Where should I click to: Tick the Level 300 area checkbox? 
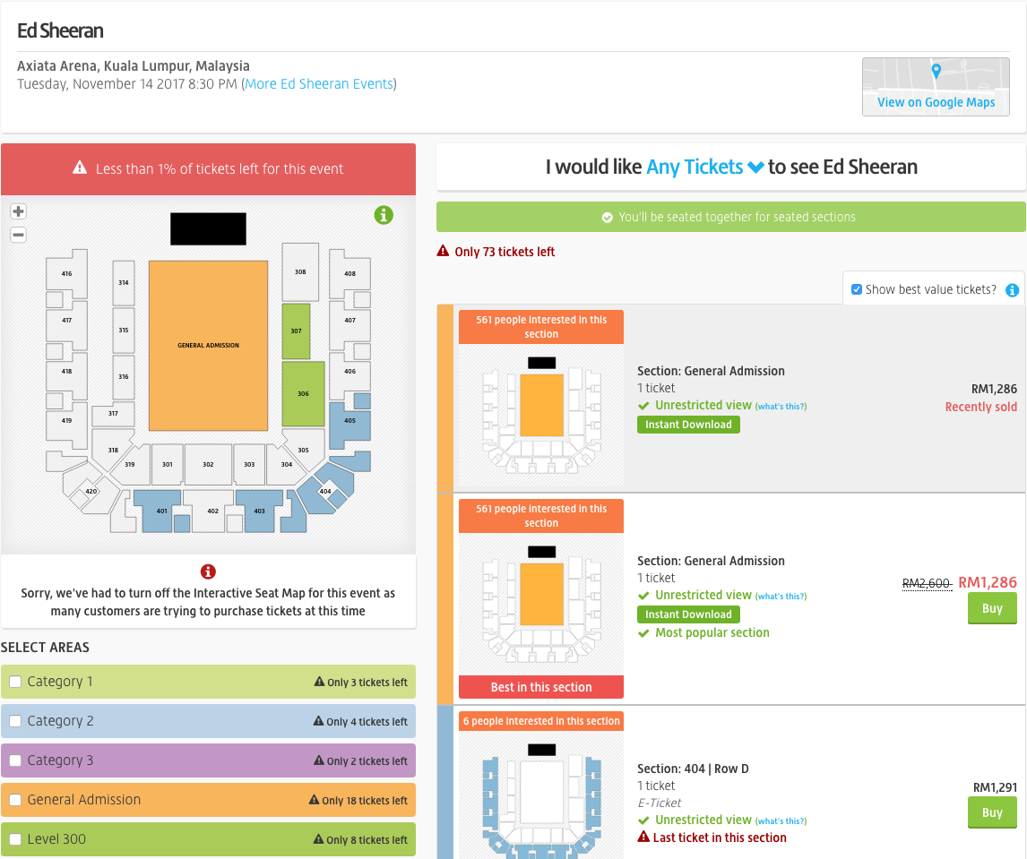pyautogui.click(x=15, y=839)
